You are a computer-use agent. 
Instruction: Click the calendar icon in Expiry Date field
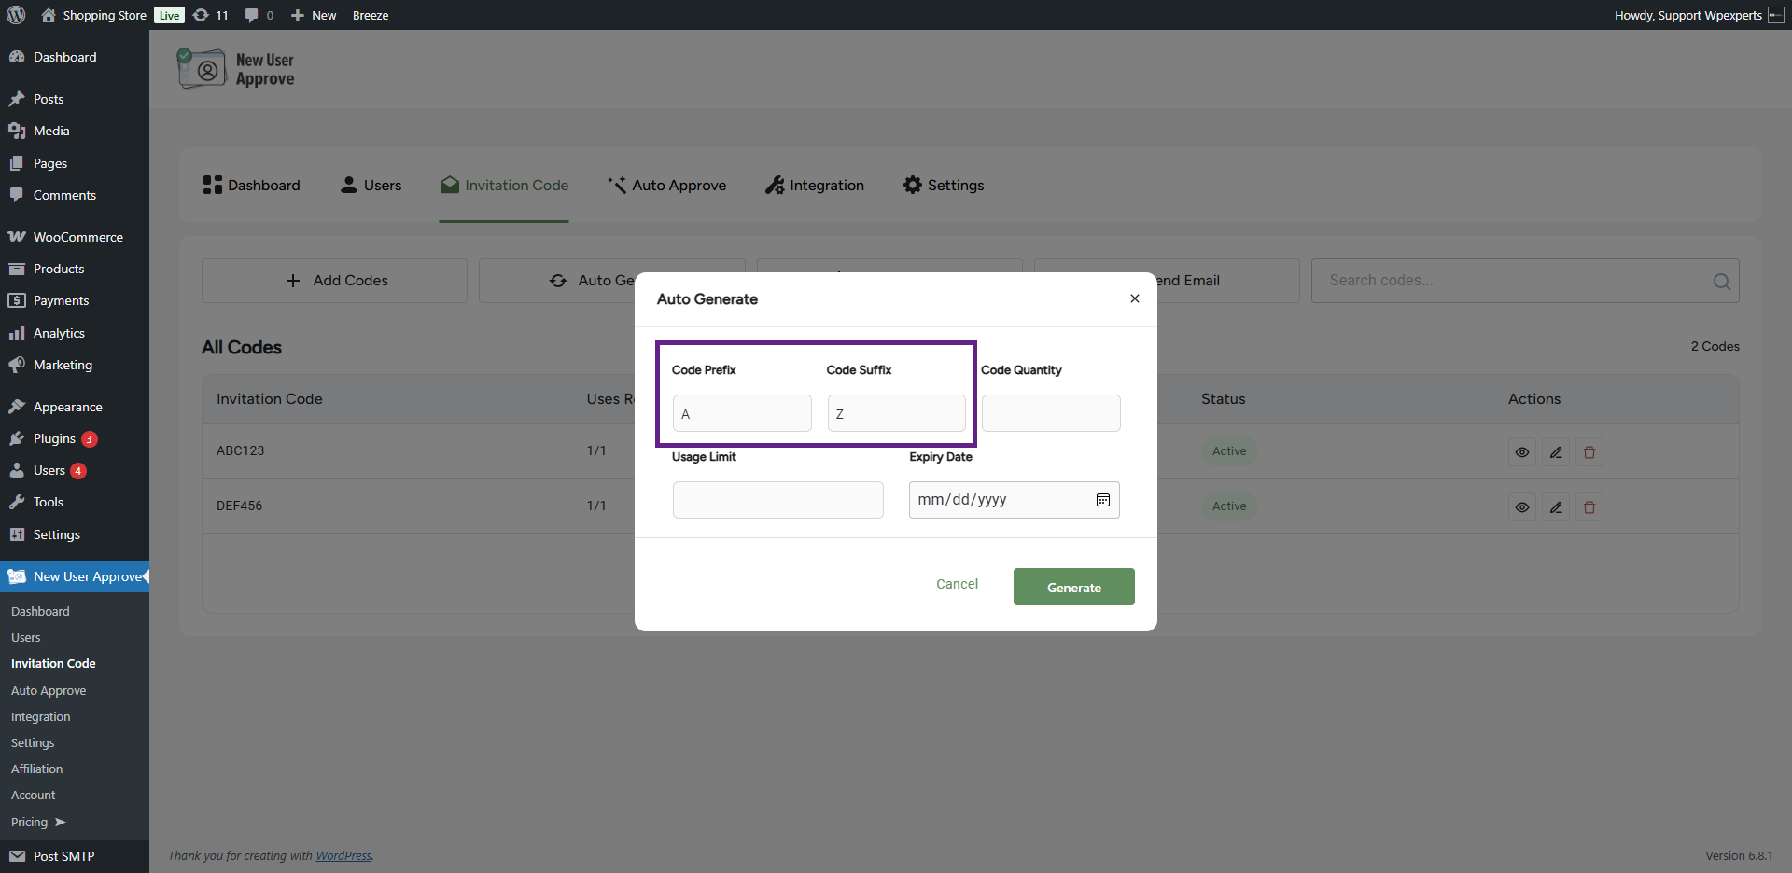(1102, 500)
